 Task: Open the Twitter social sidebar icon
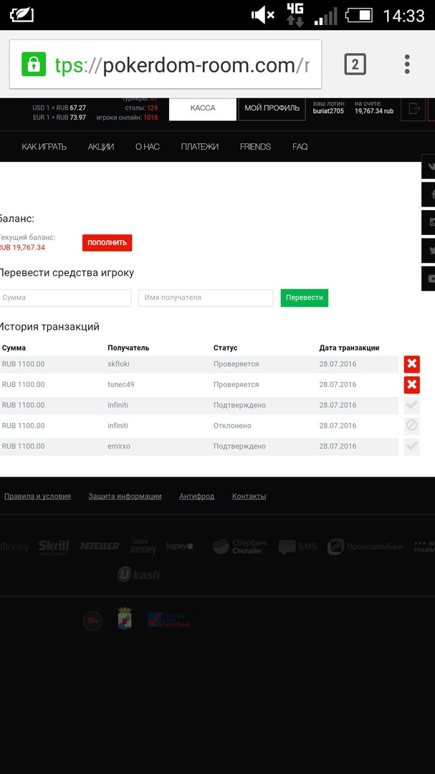click(429, 250)
